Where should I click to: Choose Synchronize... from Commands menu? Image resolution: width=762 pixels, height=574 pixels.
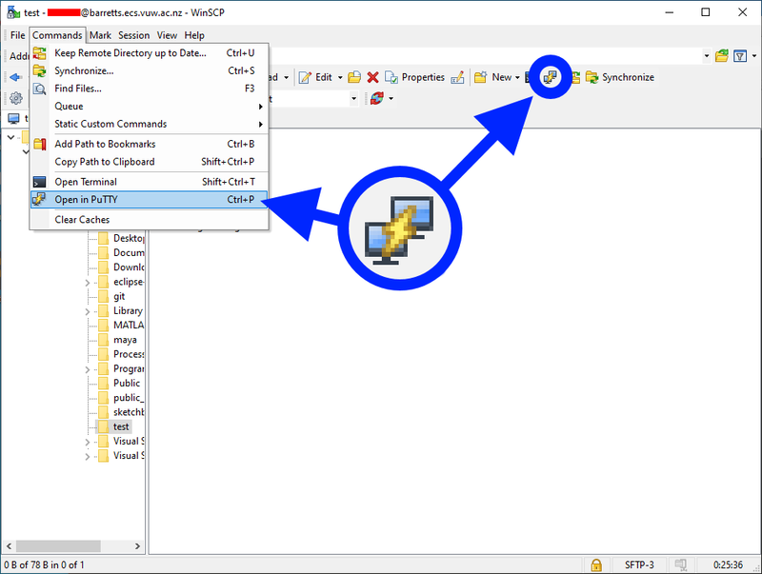click(150, 70)
